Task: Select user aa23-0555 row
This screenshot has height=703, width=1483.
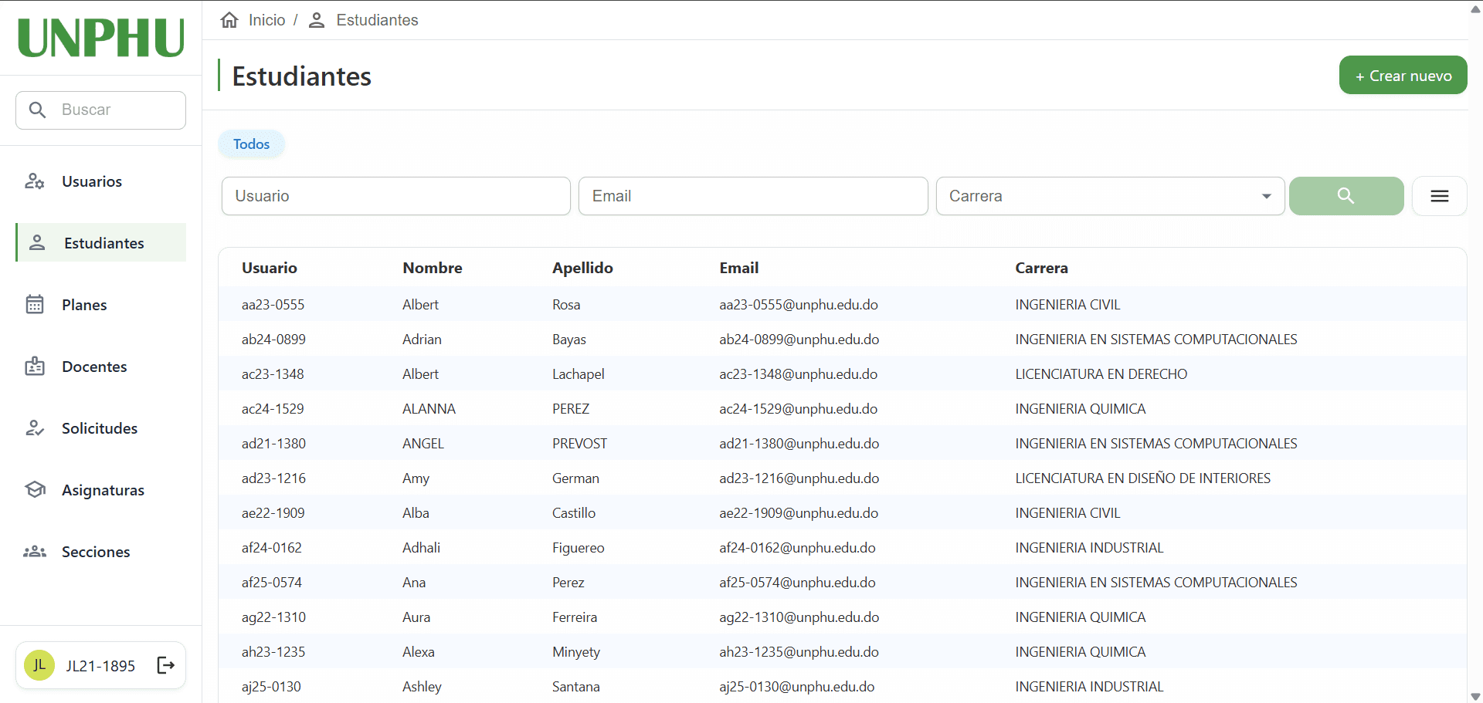Action: tap(843, 304)
